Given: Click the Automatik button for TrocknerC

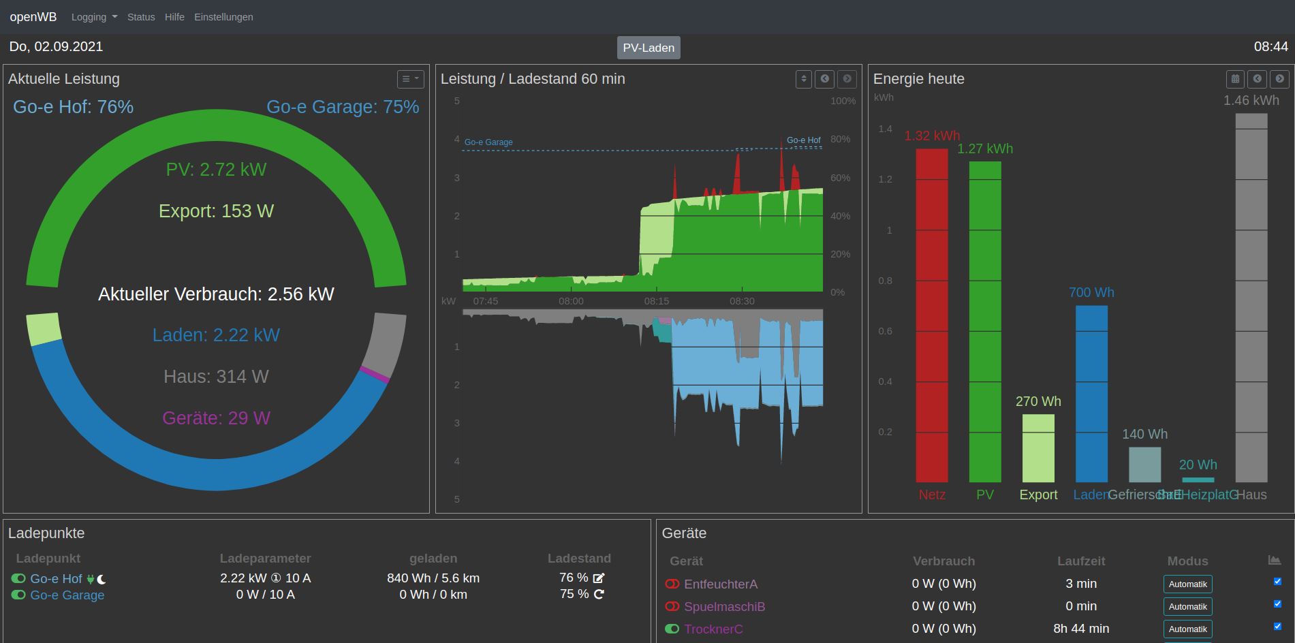Looking at the screenshot, I should tap(1187, 629).
